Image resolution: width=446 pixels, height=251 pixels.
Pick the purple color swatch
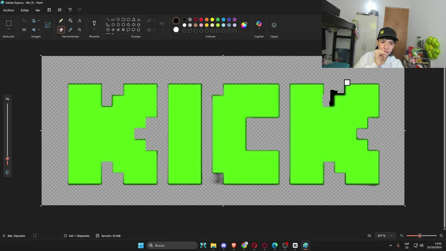pos(234,20)
